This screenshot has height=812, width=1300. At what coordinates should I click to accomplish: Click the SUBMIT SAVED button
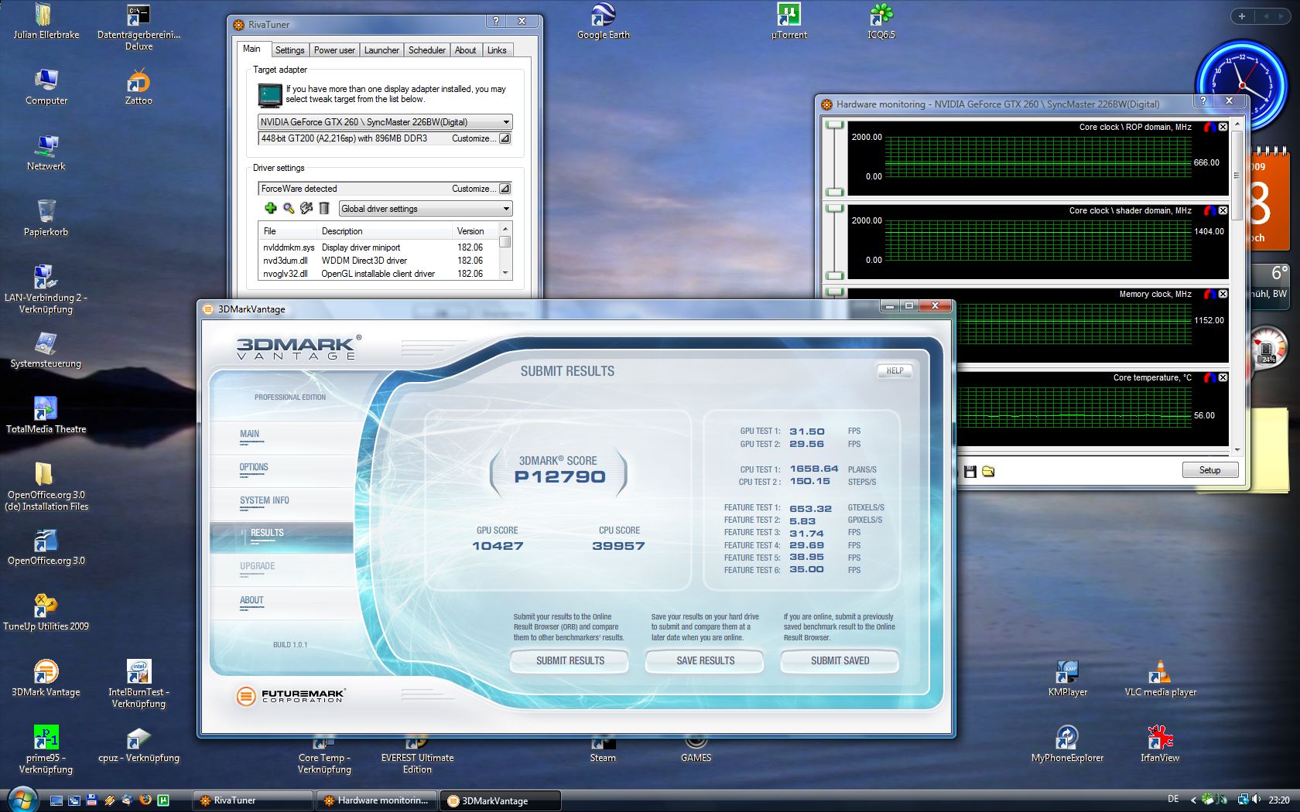pos(840,661)
